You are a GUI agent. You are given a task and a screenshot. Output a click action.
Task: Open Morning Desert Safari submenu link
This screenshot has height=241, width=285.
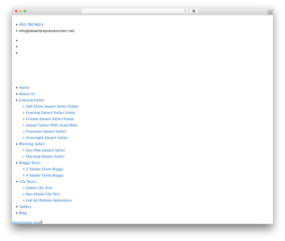pyautogui.click(x=45, y=157)
